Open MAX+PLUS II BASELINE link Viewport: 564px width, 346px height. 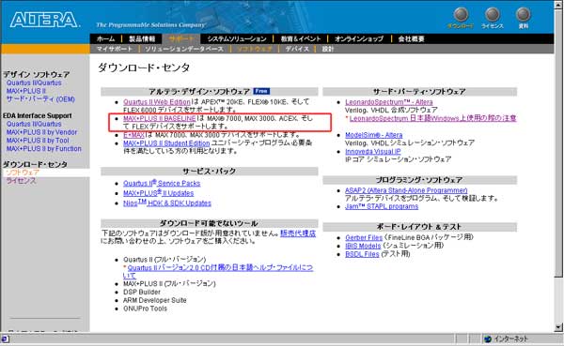pos(160,118)
